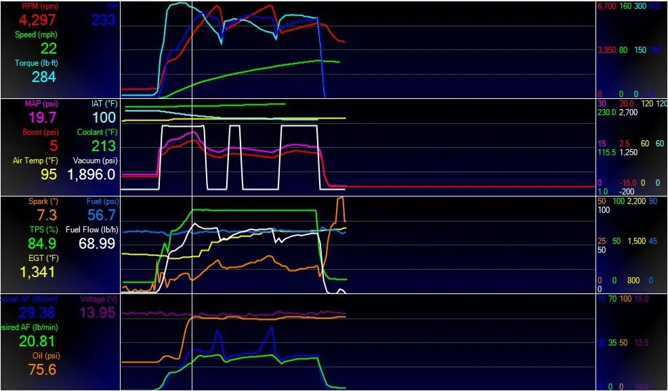668x391 pixels.
Task: Click the white 2,700 axis value
Action: [x=628, y=112]
